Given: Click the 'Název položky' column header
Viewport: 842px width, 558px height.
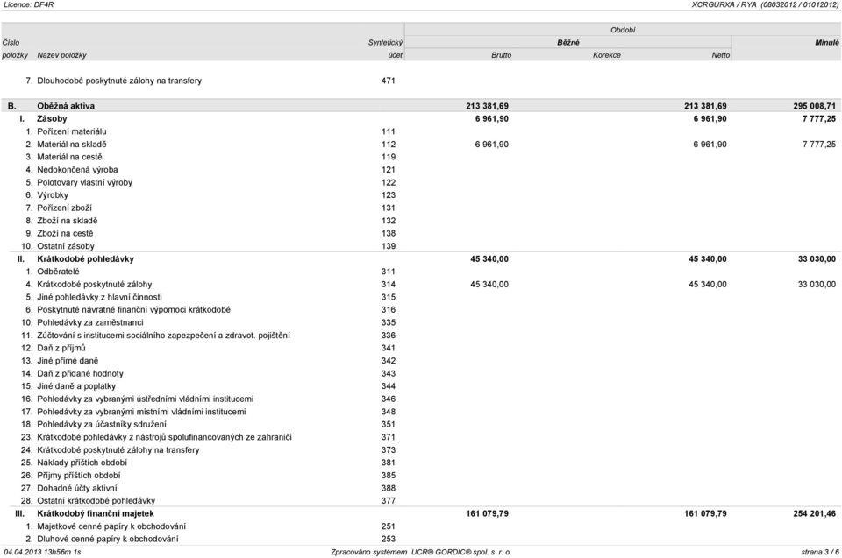Looking at the screenshot, I should tap(61, 55).
